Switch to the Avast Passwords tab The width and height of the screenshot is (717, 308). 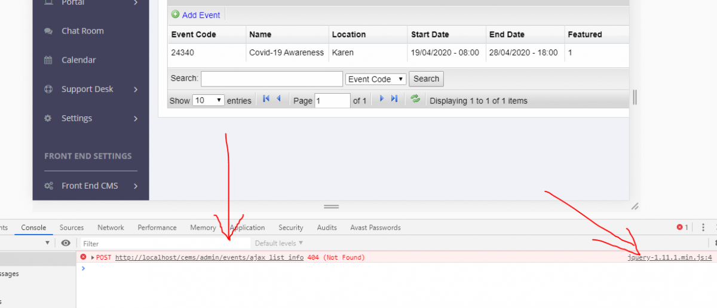tap(376, 227)
